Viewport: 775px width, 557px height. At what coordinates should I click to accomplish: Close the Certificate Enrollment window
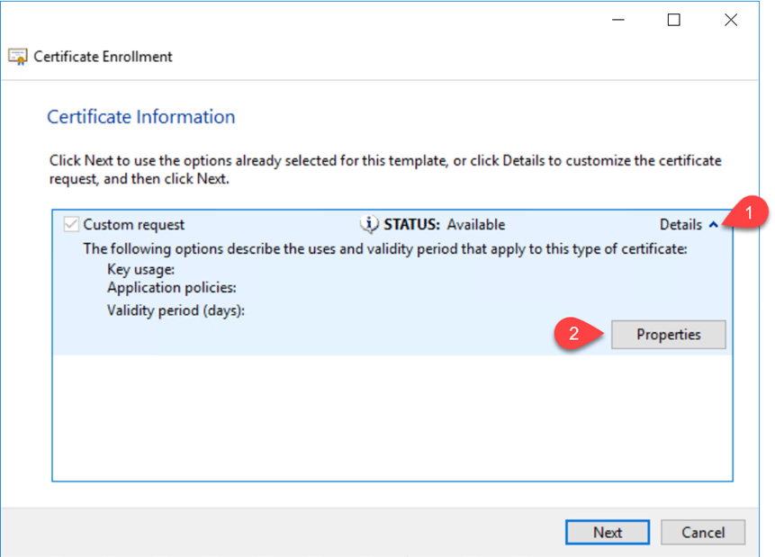pos(731,20)
